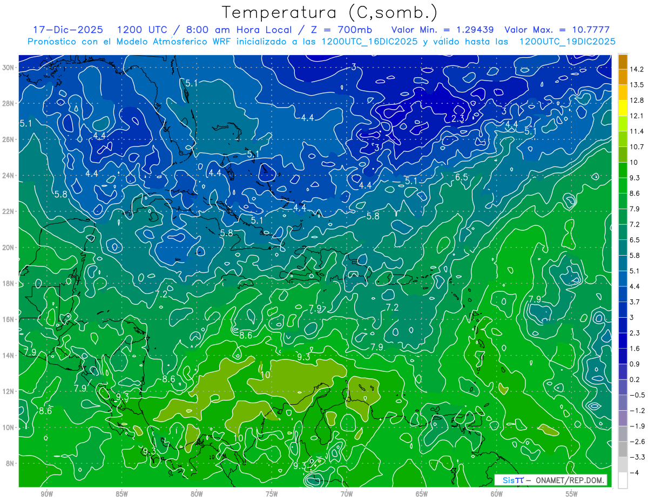The width and height of the screenshot is (648, 501).
Task: Click the "1200UTC_16DIC2025" initialization time
Action: (369, 42)
